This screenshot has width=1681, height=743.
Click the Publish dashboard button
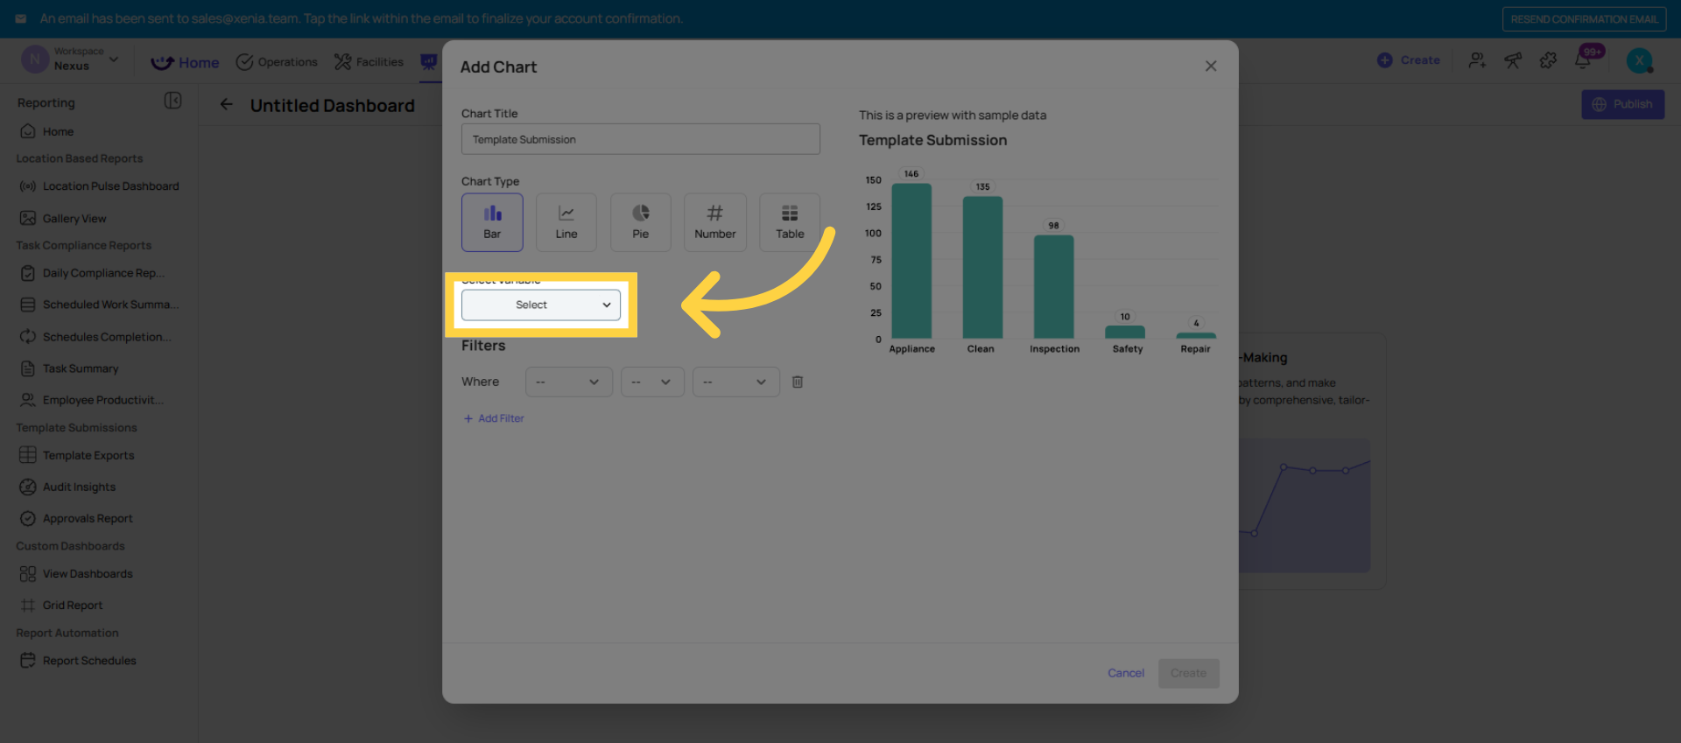(x=1622, y=104)
